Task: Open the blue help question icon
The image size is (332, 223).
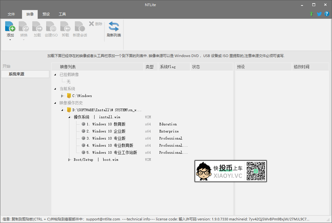Action: tap(327, 14)
